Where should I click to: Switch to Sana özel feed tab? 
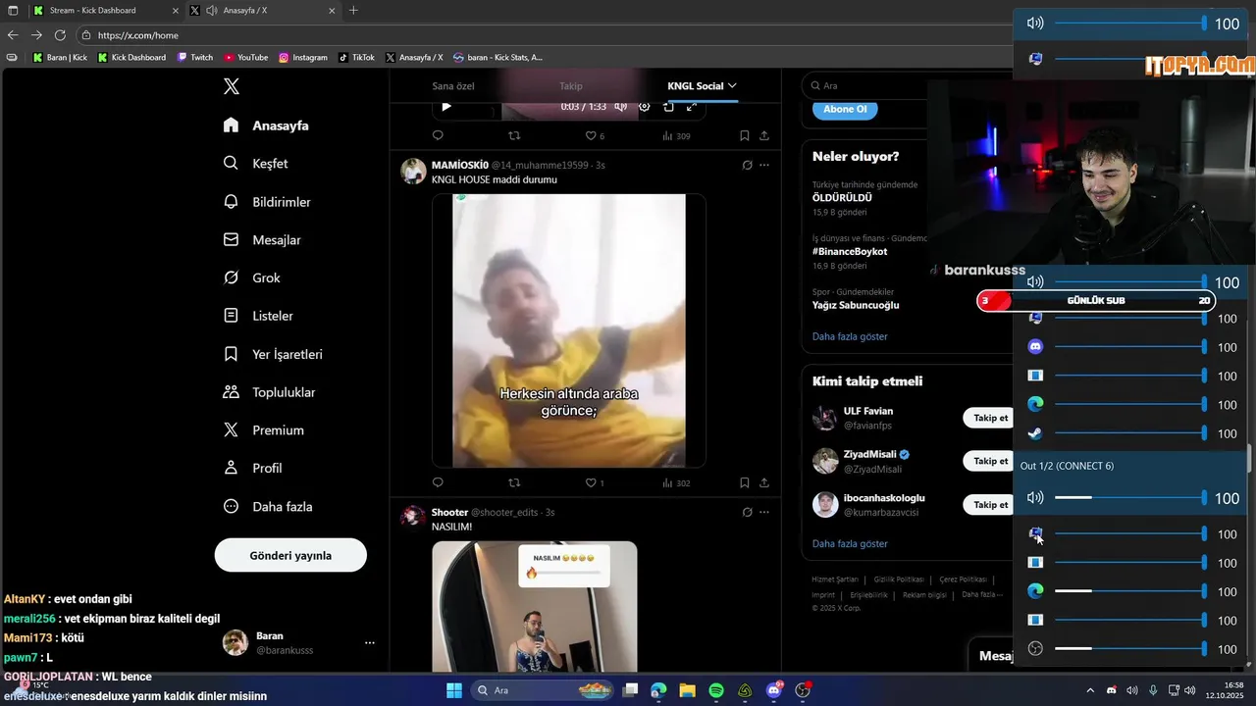pos(453,86)
